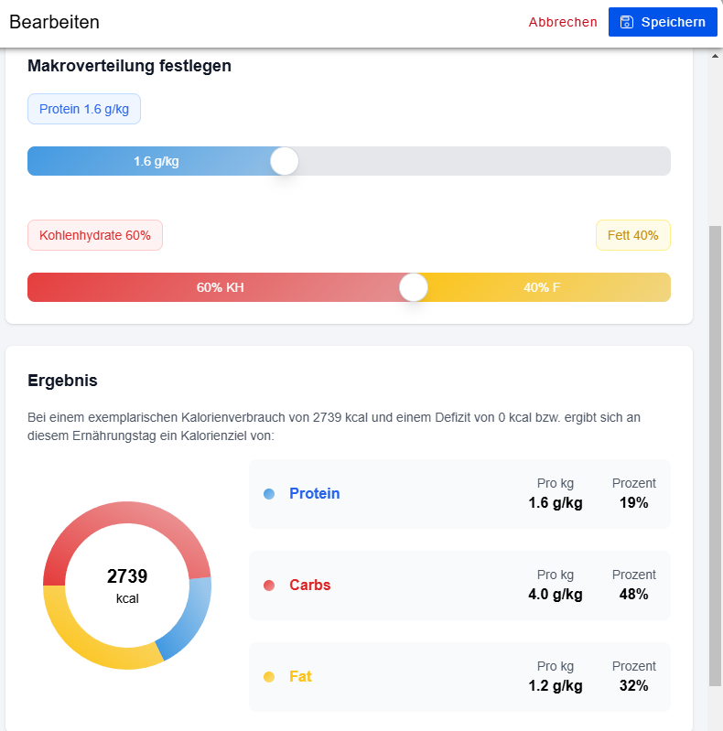Click the Kohlenhydrate 60% badge
The height and width of the screenshot is (731, 723).
pyautogui.click(x=95, y=235)
